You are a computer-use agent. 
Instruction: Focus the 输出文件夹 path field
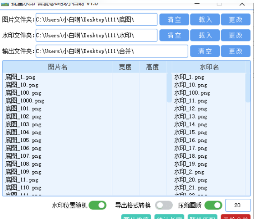click(112, 51)
